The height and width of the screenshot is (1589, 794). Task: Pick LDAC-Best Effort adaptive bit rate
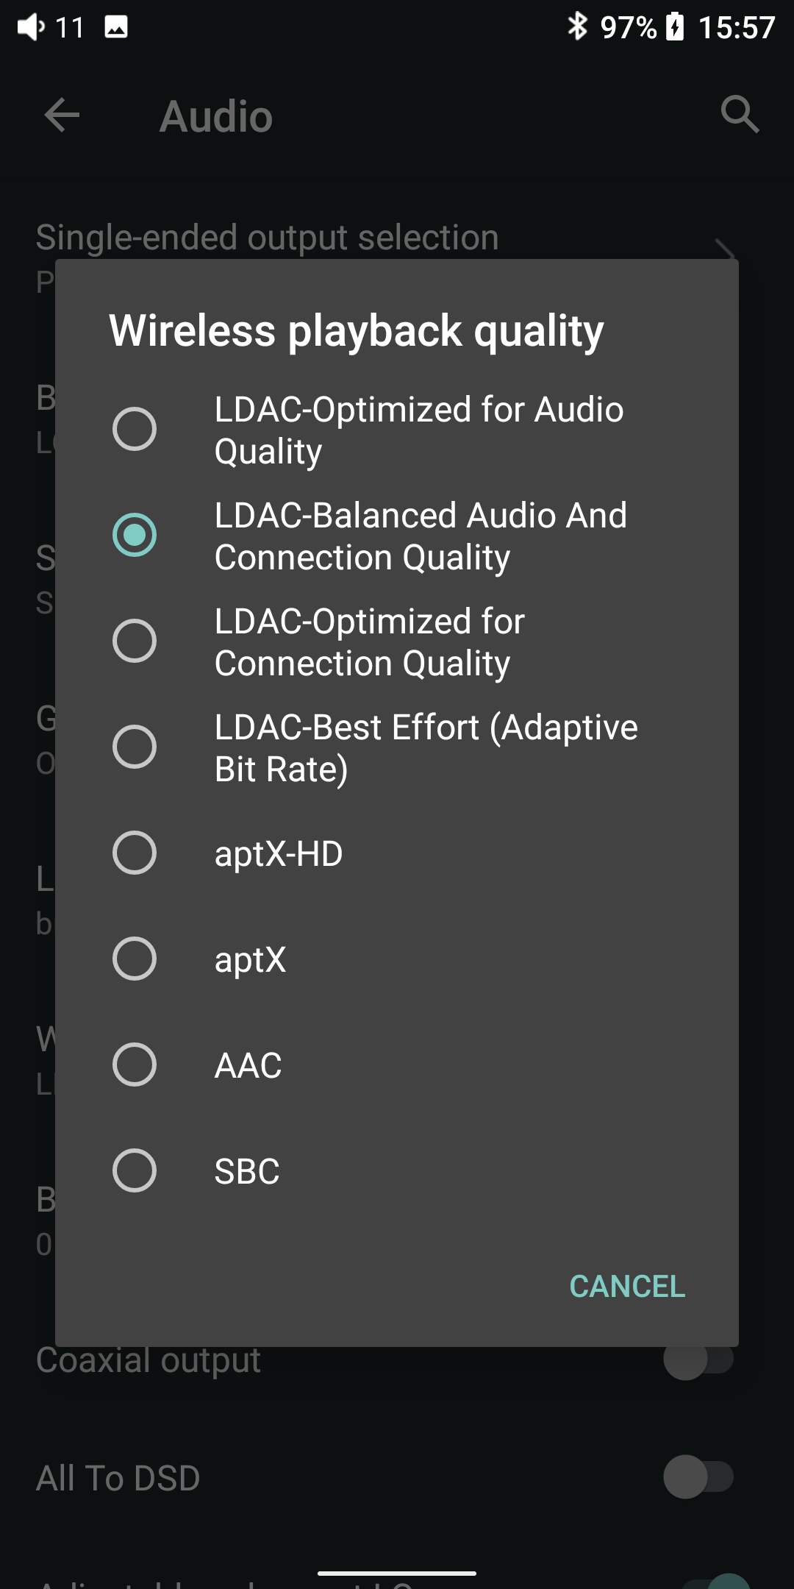tap(135, 747)
